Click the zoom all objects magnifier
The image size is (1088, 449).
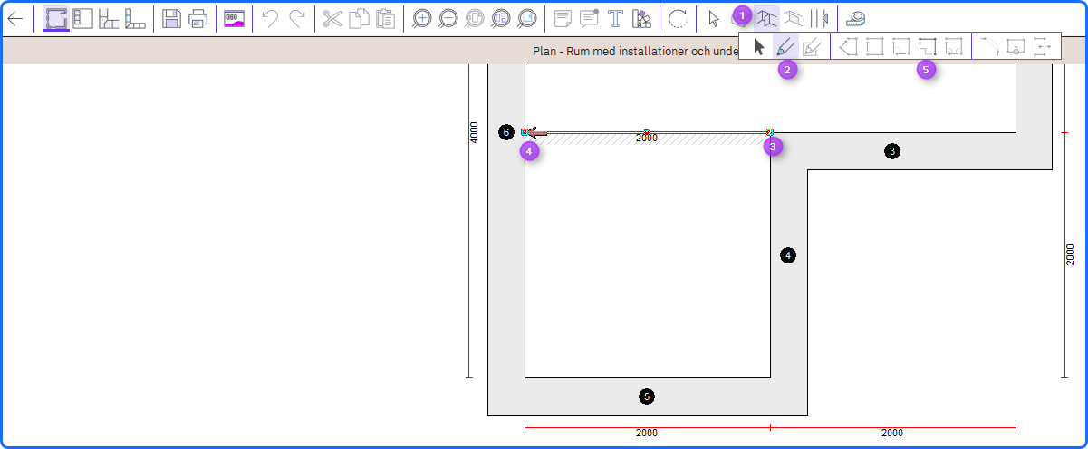501,18
